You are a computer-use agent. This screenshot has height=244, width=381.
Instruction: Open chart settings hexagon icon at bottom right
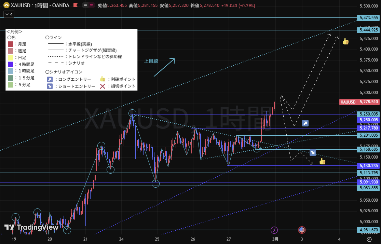coord(369,239)
